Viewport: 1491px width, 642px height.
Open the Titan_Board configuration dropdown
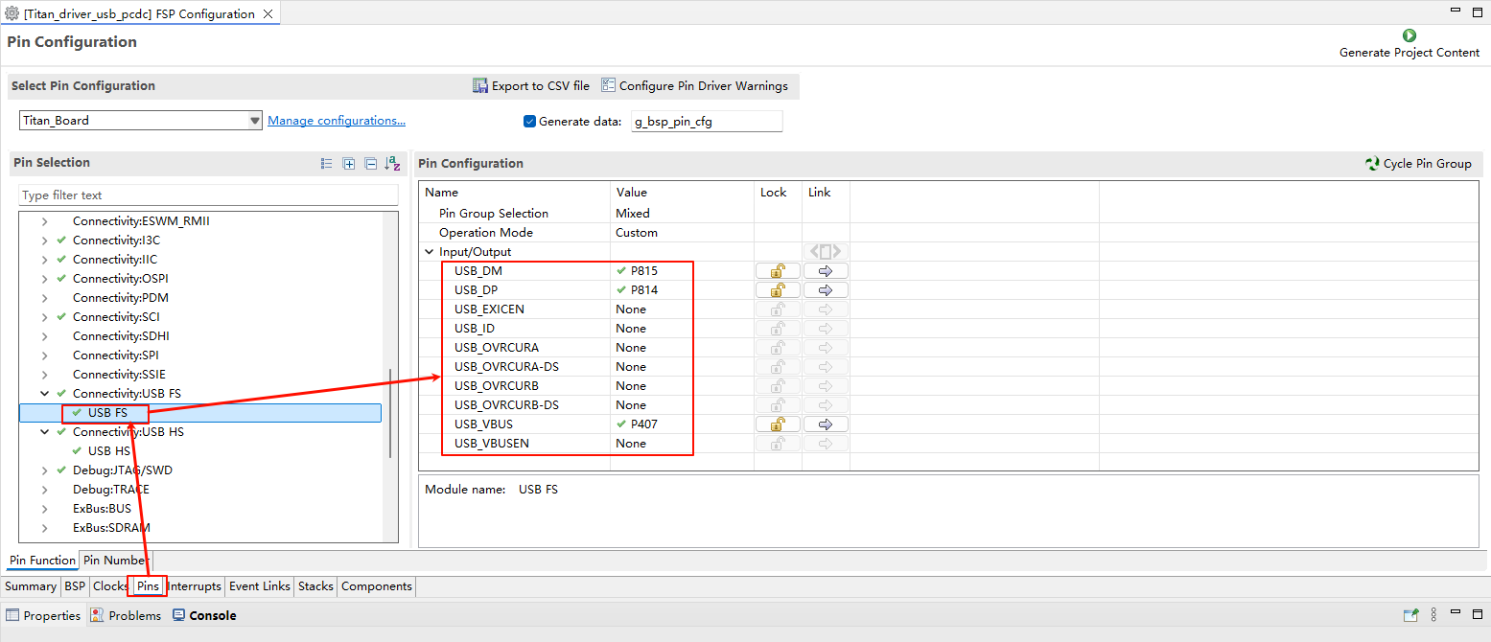coord(254,121)
